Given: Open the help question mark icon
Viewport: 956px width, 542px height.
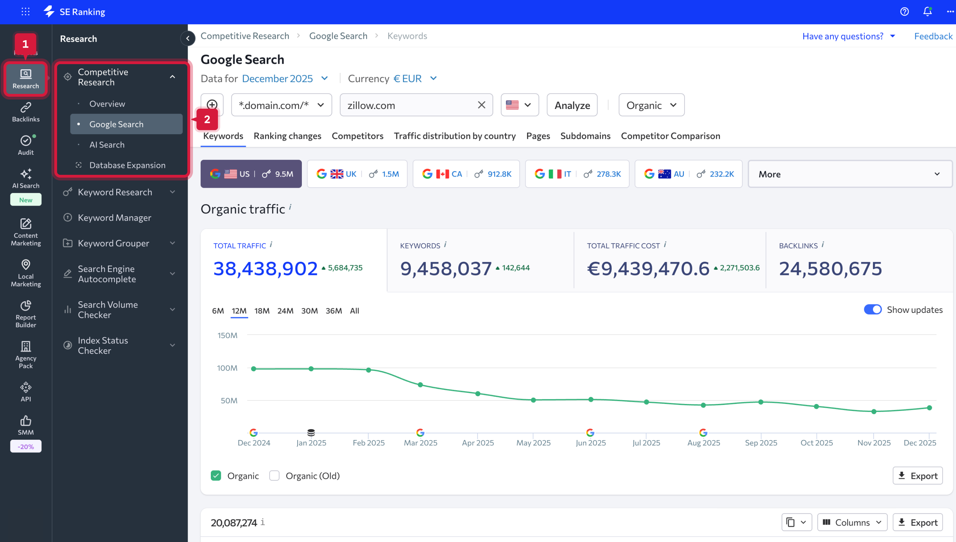Looking at the screenshot, I should 904,12.
